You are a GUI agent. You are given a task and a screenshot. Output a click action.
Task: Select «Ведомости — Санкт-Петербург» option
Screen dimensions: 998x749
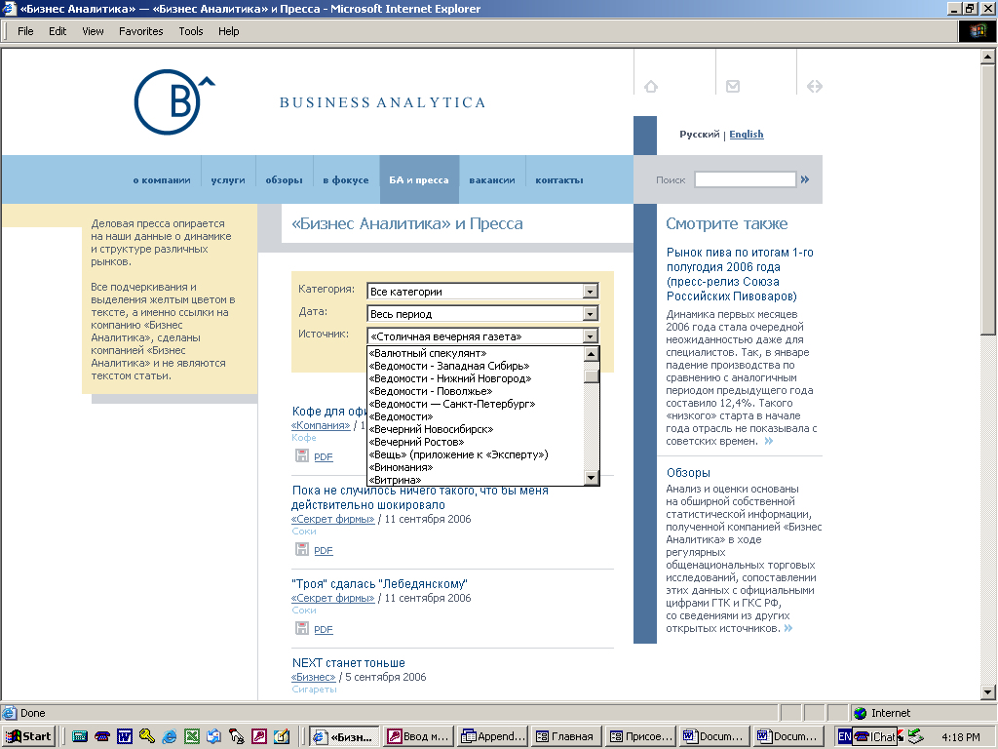[476, 404]
